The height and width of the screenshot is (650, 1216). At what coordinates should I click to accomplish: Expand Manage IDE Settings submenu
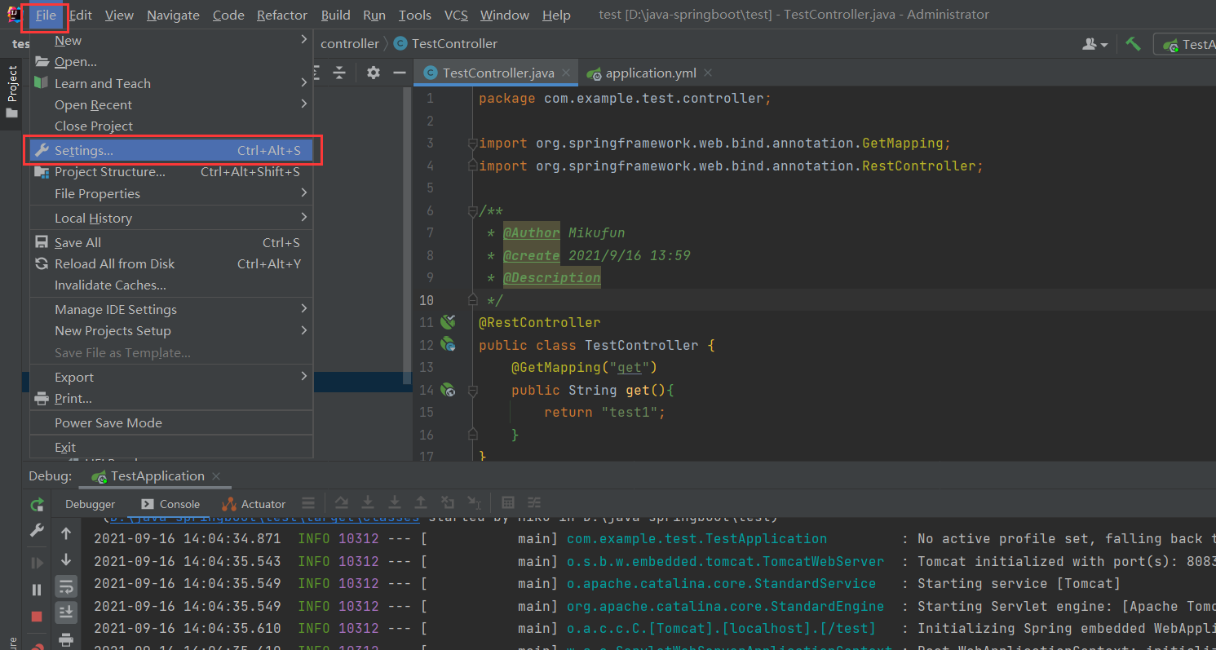pyautogui.click(x=171, y=310)
